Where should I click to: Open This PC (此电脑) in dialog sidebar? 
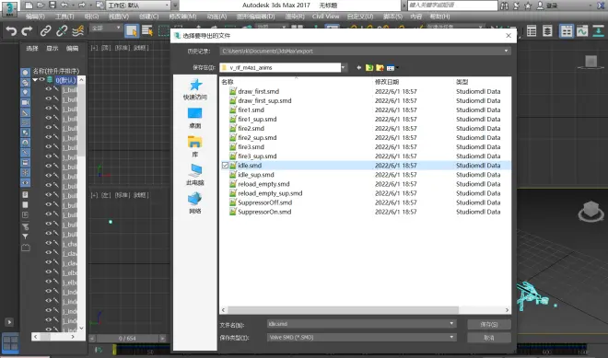click(x=195, y=175)
